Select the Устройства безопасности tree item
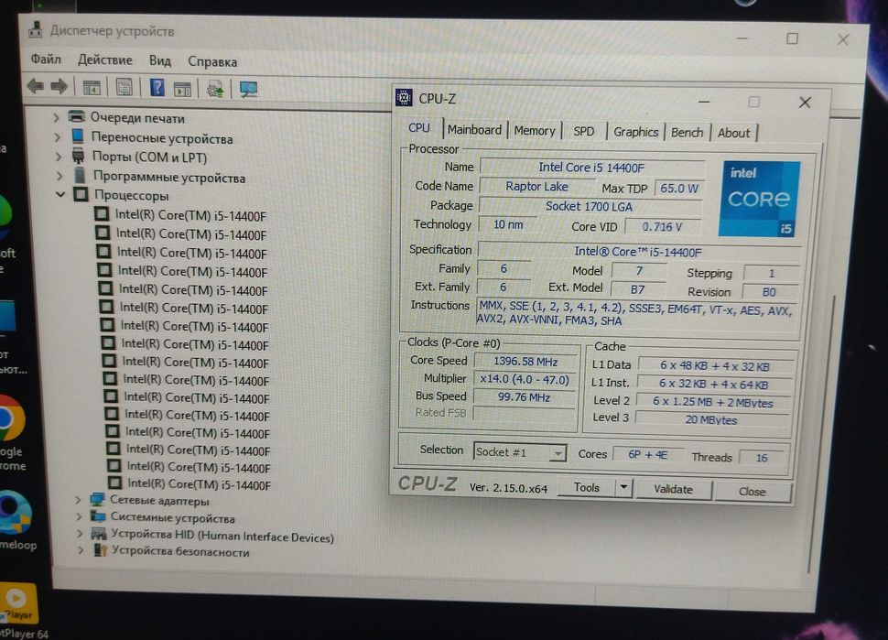The height and width of the screenshot is (640, 888). tap(180, 551)
